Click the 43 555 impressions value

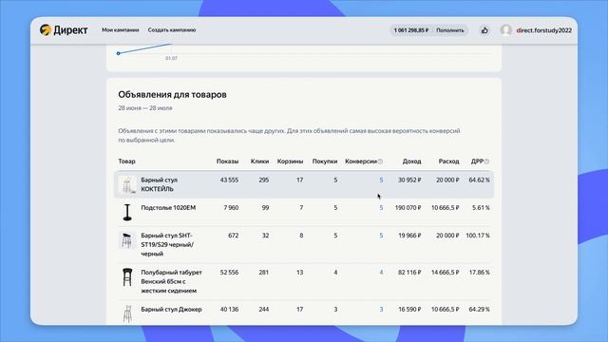(229, 180)
